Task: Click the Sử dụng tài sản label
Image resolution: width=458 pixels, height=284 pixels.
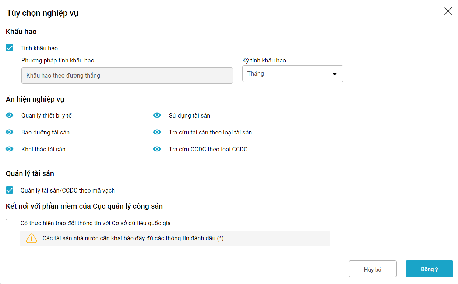Action: click(190, 115)
